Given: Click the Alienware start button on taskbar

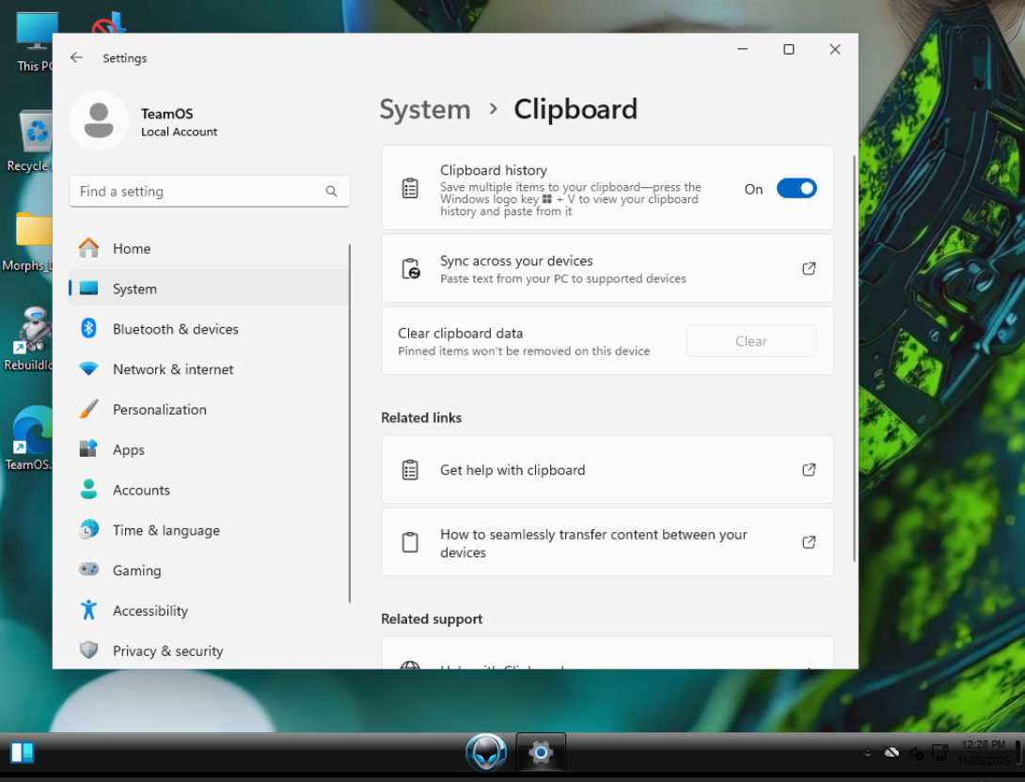Looking at the screenshot, I should [486, 753].
